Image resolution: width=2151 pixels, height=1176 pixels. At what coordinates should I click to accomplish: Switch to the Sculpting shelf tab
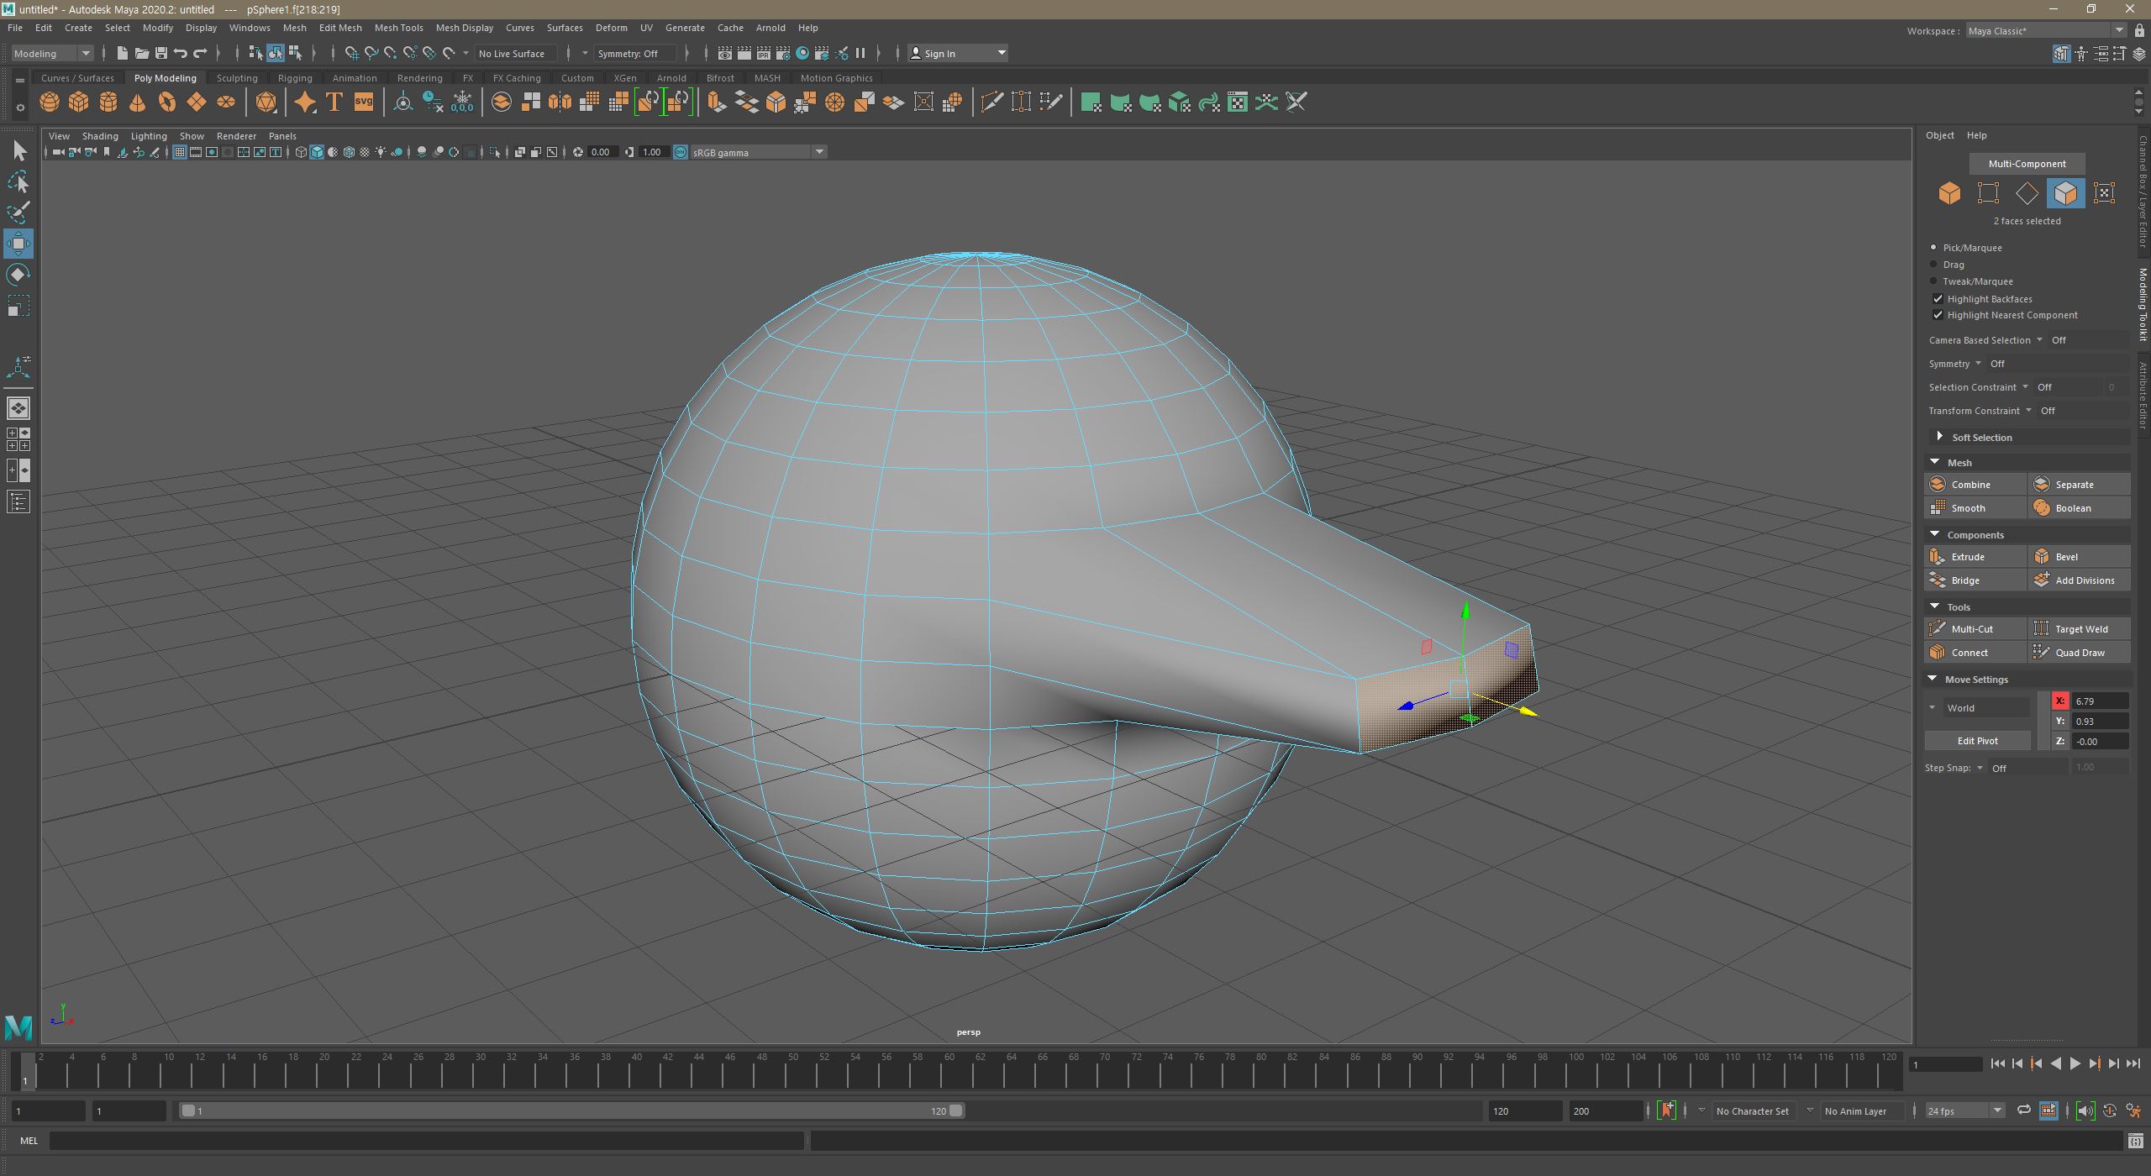[x=236, y=78]
